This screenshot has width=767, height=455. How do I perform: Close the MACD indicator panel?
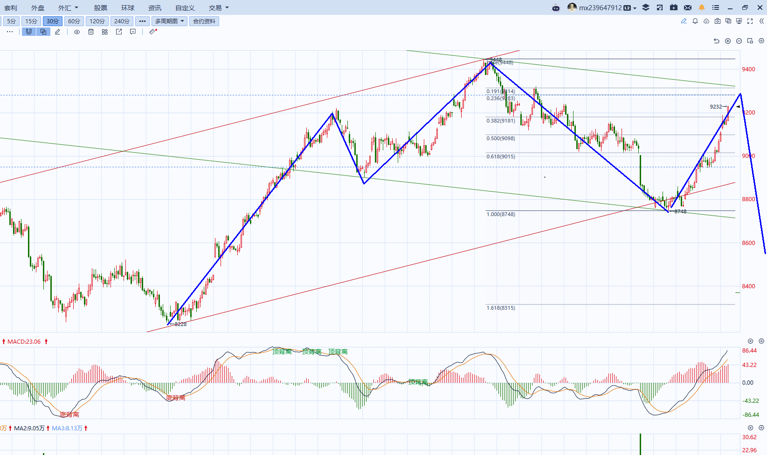tap(750, 341)
